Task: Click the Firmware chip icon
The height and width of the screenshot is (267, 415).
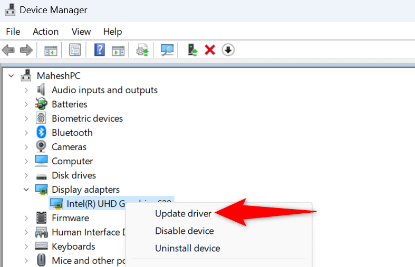Action: tap(41, 217)
